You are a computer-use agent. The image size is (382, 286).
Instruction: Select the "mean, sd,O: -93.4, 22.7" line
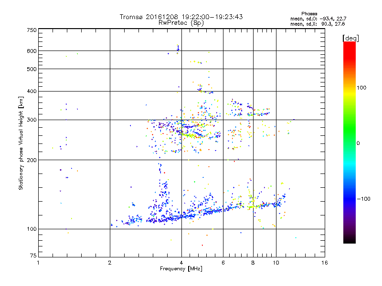pos(318,19)
